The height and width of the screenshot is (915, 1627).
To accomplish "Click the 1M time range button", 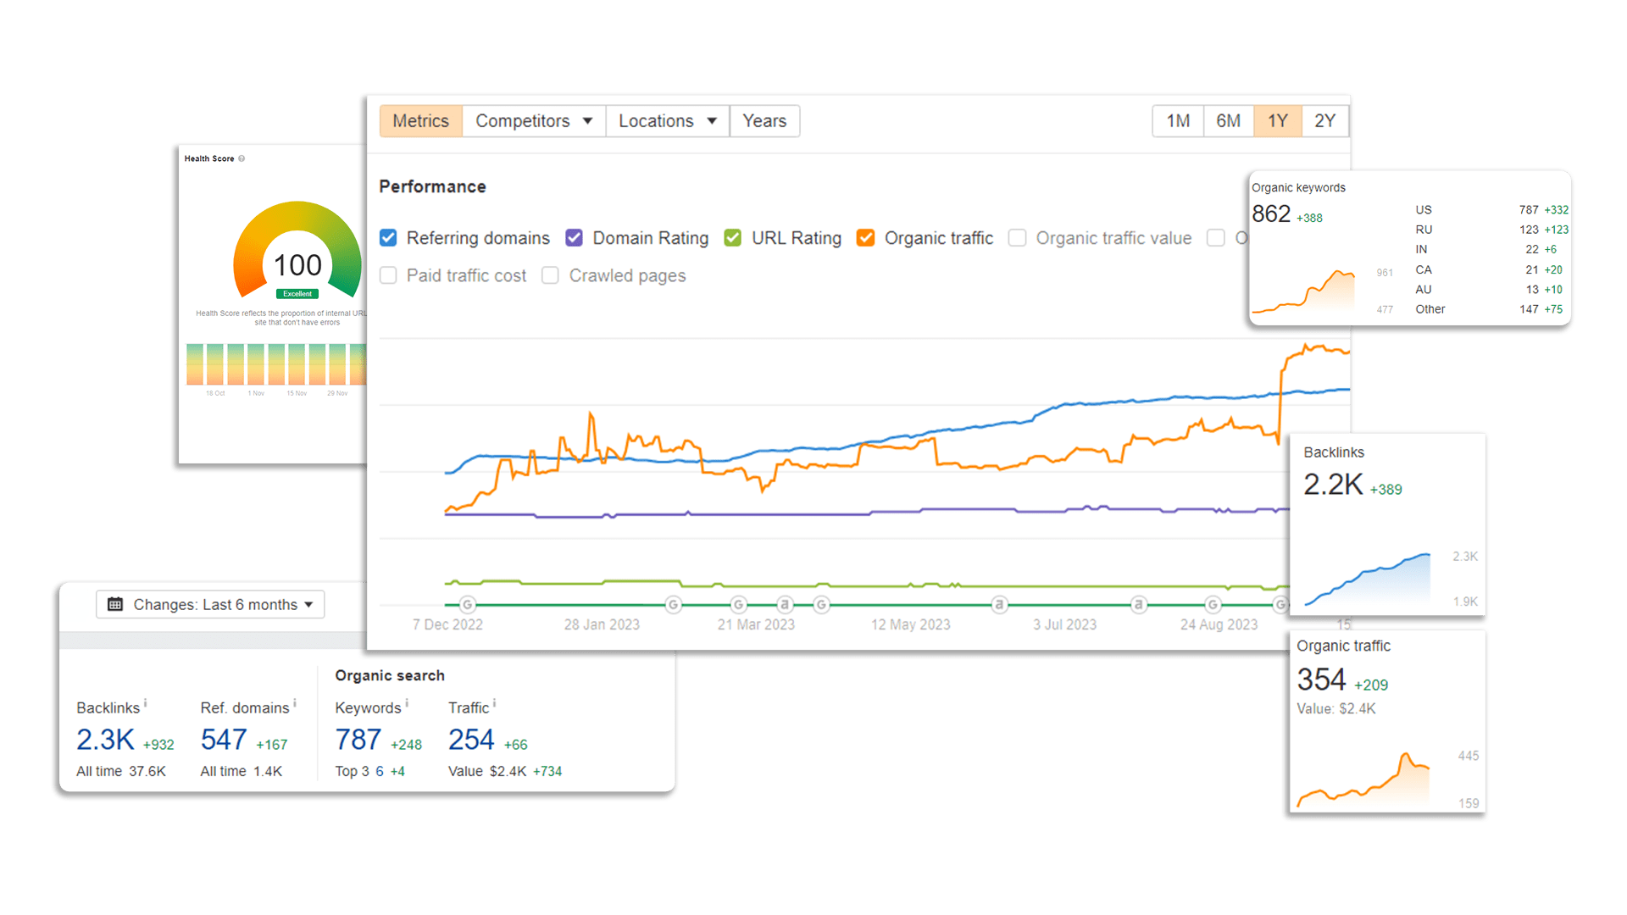I will click(x=1178, y=120).
